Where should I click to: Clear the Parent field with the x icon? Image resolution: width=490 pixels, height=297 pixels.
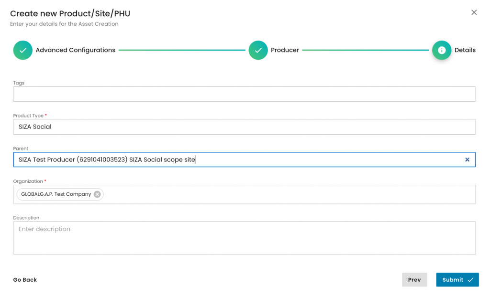(x=467, y=159)
